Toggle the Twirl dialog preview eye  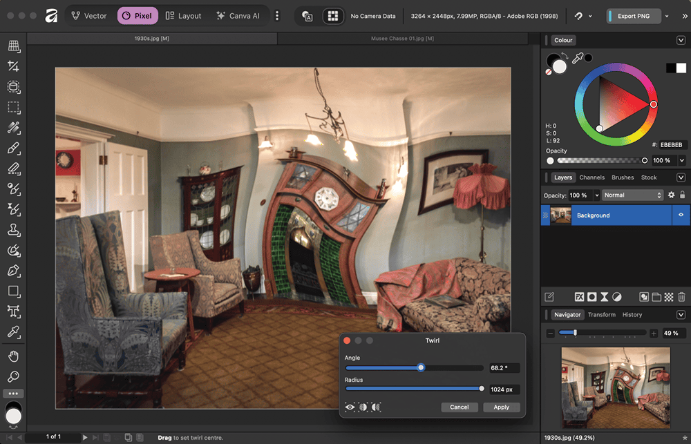click(x=350, y=407)
